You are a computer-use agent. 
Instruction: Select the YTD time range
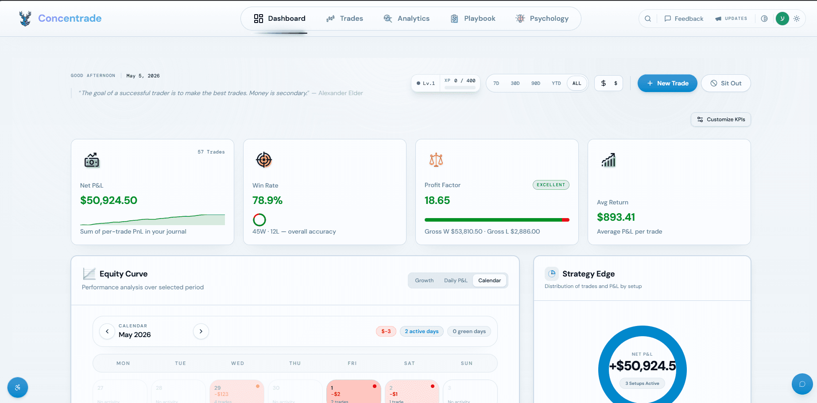556,83
